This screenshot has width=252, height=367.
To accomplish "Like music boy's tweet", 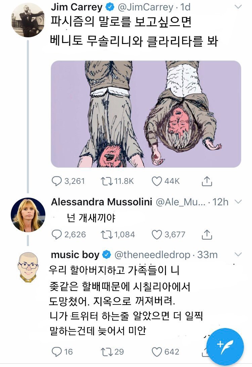I will 157,352.
